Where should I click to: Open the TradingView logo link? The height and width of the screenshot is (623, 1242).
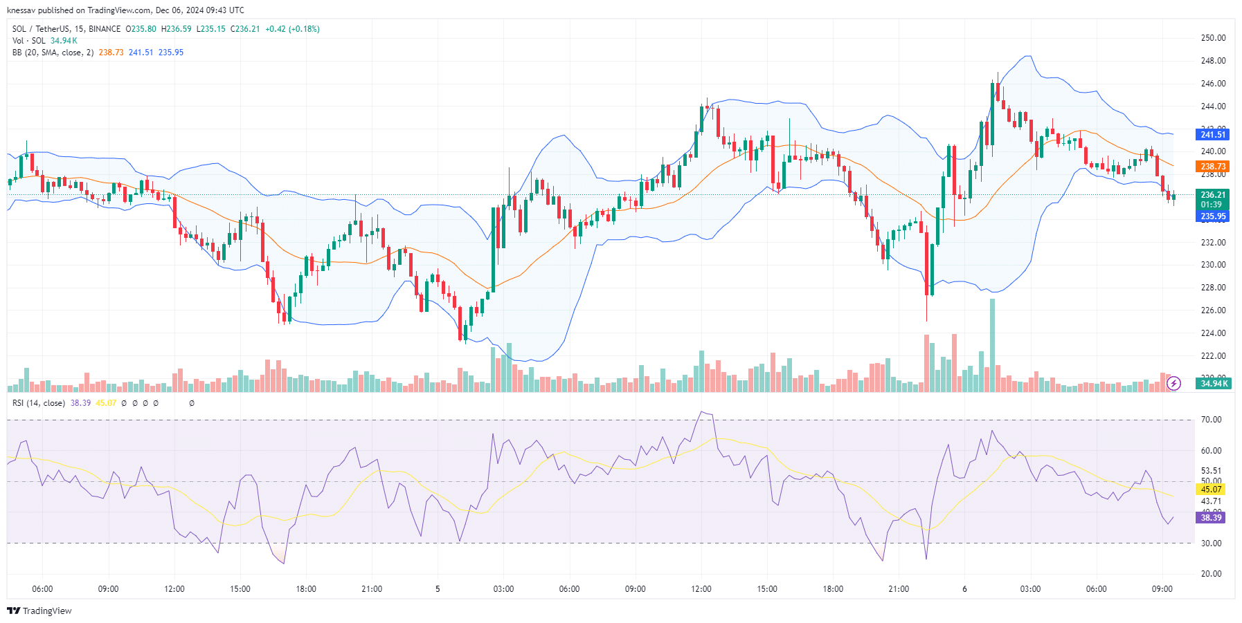click(39, 611)
